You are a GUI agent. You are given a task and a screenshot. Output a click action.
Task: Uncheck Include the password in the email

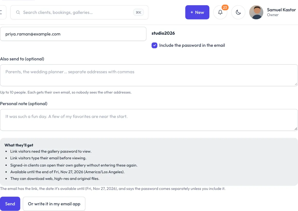(x=154, y=45)
